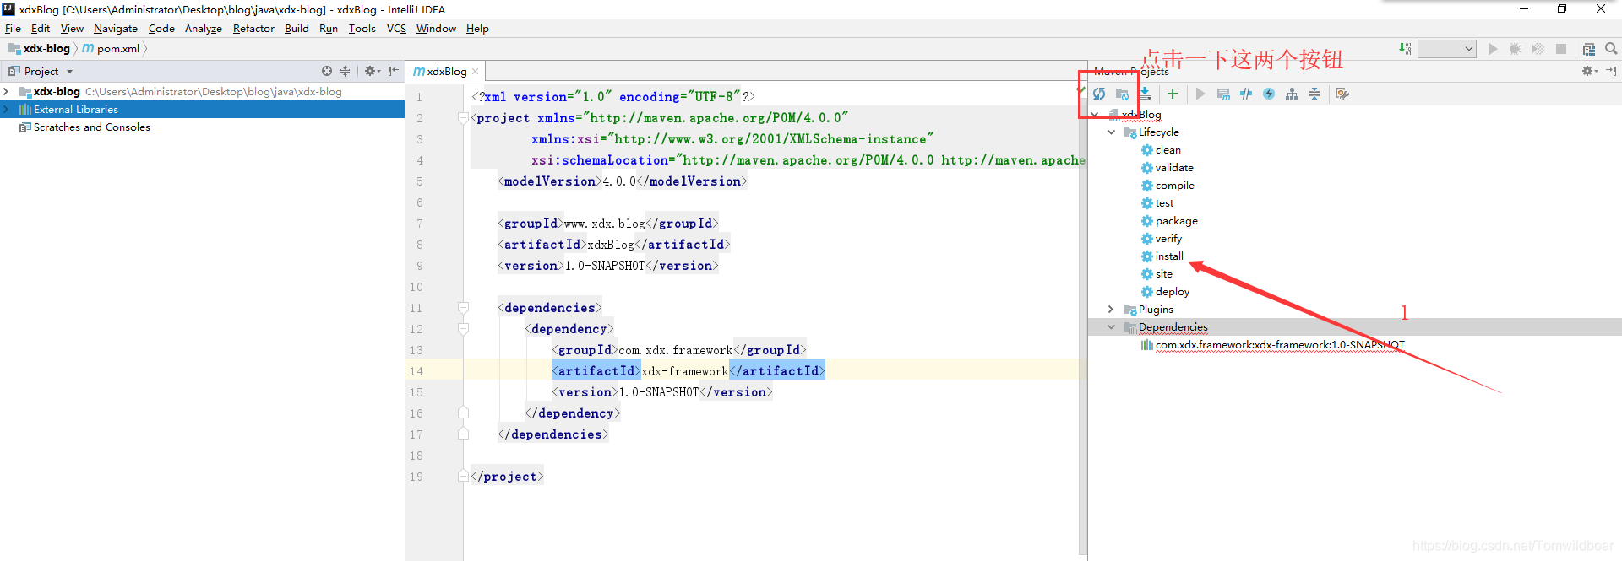
Task: Click Collapse All icon in Project panel
Action: coord(345,71)
